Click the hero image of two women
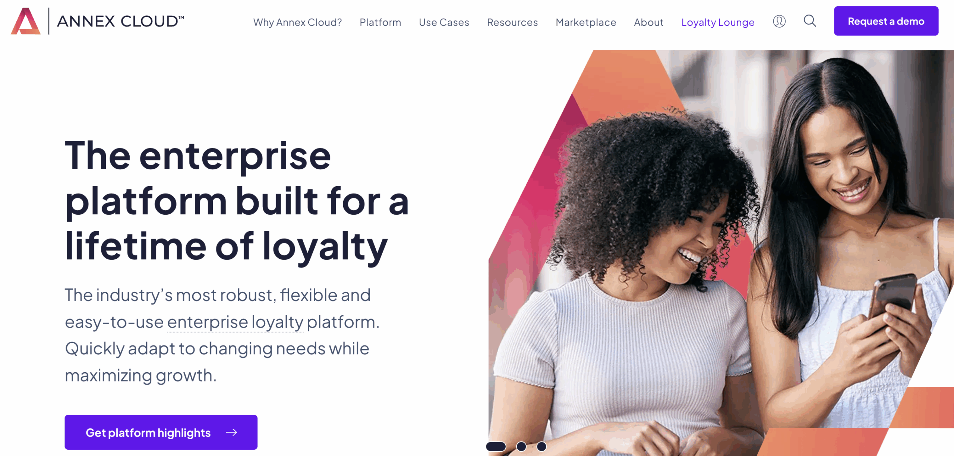Viewport: 954px width, 456px height. [721, 253]
